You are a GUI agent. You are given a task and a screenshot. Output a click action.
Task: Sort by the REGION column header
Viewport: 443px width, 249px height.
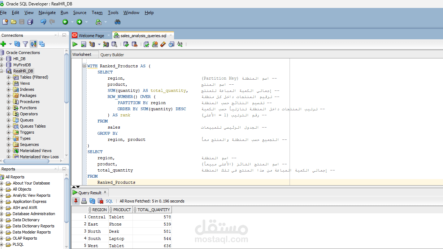click(x=97, y=210)
